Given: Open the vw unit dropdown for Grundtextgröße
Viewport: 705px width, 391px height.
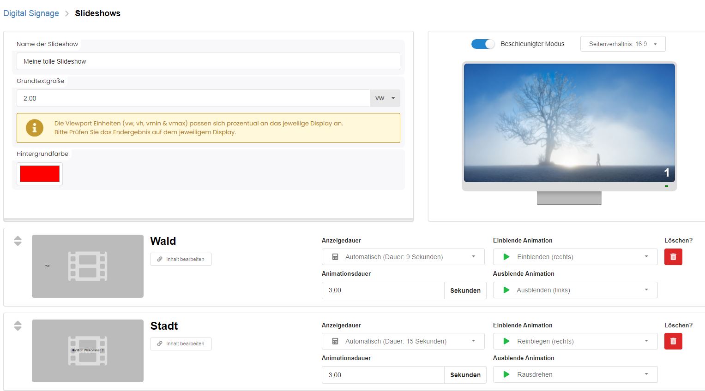Looking at the screenshot, I should click(385, 98).
